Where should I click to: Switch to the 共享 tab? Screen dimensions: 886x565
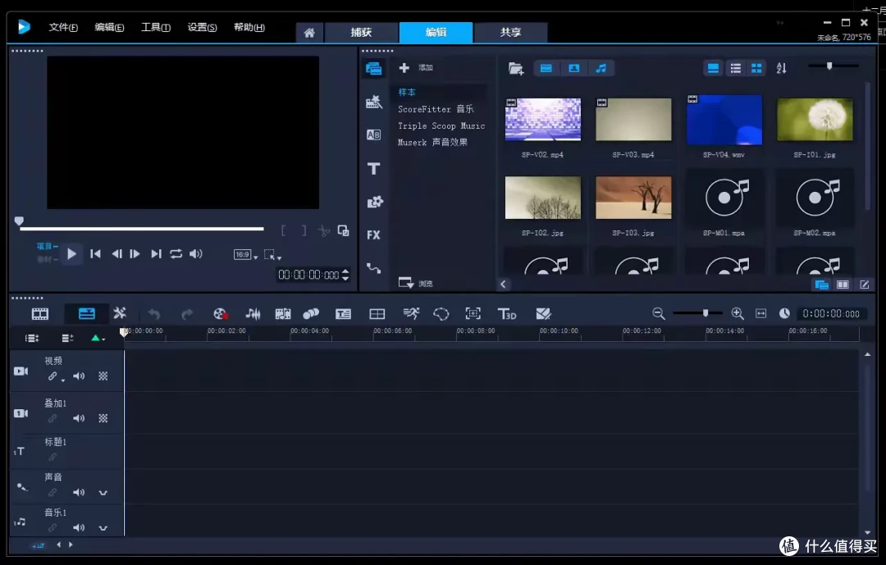(510, 32)
